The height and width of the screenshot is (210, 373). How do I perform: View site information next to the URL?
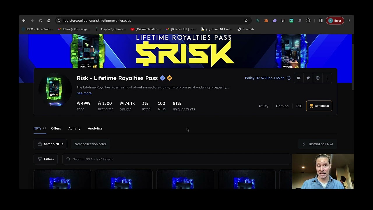point(59,20)
